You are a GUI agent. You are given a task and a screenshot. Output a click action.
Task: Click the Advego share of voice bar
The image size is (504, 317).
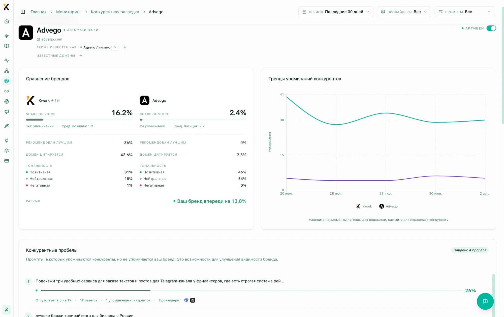193,120
